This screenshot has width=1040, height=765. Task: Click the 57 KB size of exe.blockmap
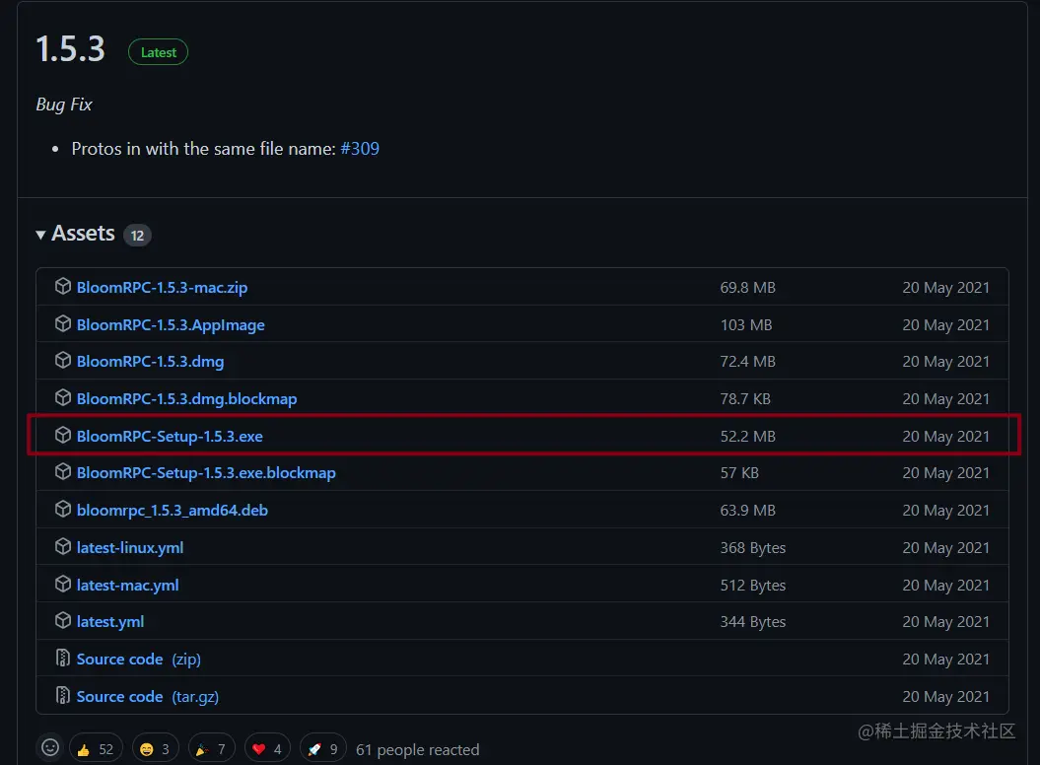pos(739,473)
